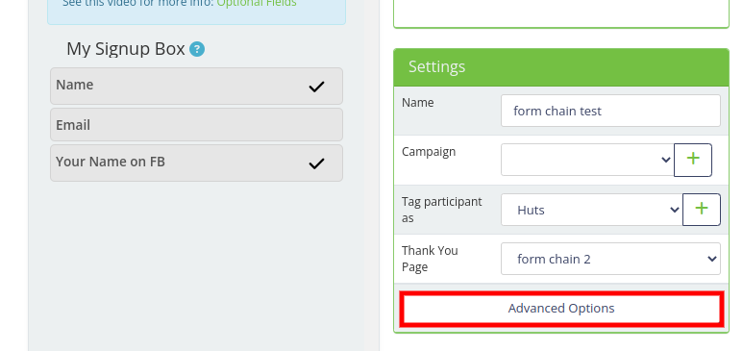
Task: Open the Optional Fields video link
Action: 257,3
